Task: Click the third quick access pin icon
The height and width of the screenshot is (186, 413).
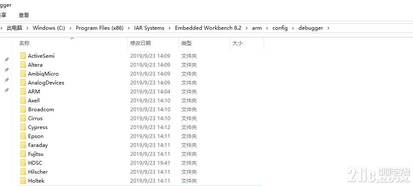Action: pyautogui.click(x=7, y=80)
